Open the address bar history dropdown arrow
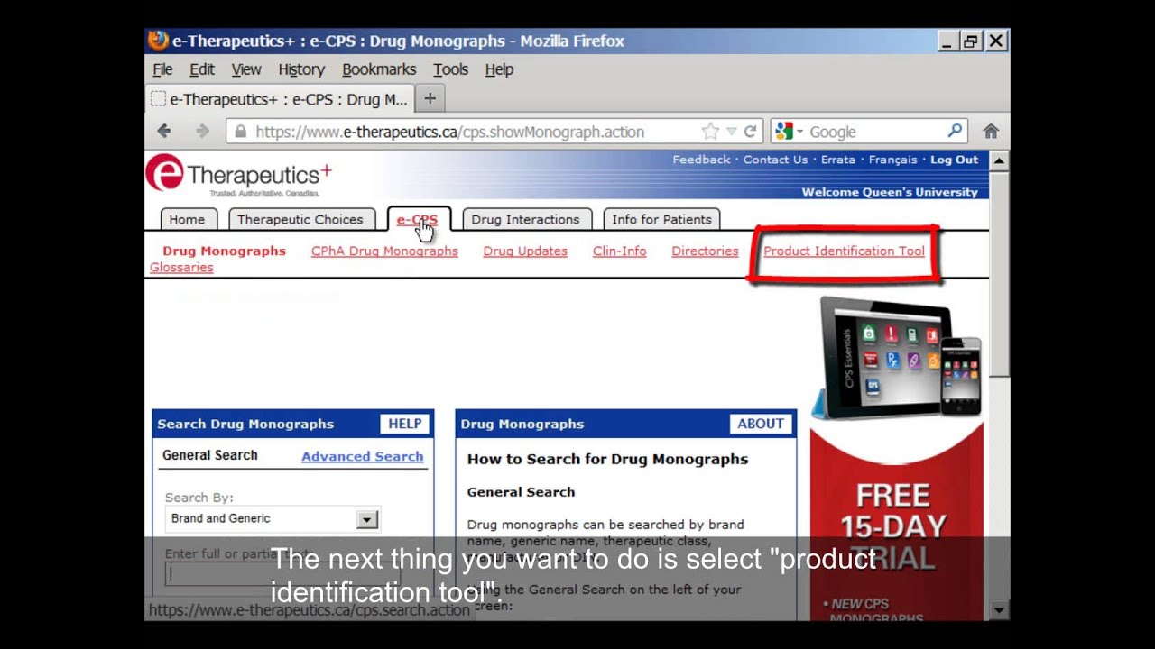Image resolution: width=1155 pixels, height=649 pixels. [732, 132]
